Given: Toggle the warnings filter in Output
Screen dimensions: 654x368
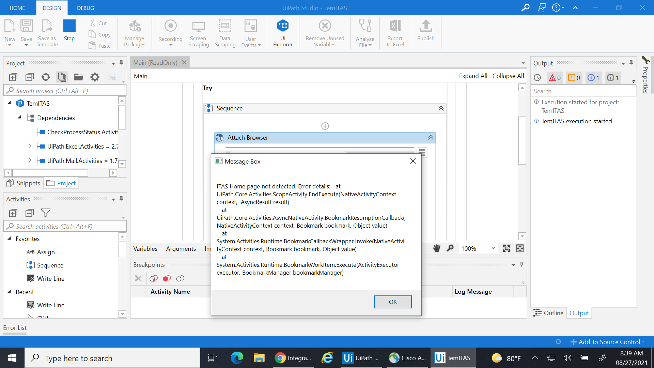Looking at the screenshot, I should pos(574,78).
